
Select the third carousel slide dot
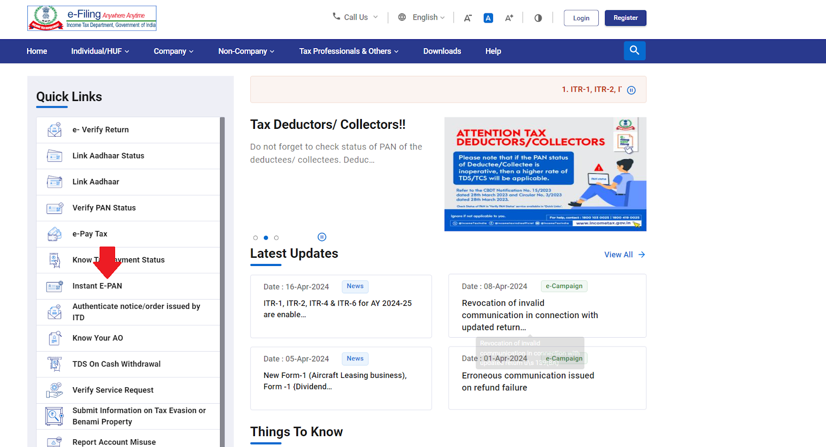tap(276, 238)
